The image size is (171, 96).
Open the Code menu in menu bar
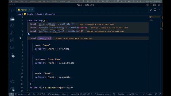pos(16,1)
